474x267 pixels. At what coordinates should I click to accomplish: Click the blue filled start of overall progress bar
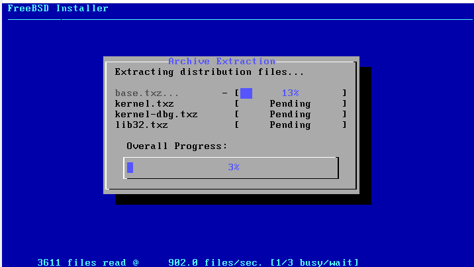(x=130, y=168)
